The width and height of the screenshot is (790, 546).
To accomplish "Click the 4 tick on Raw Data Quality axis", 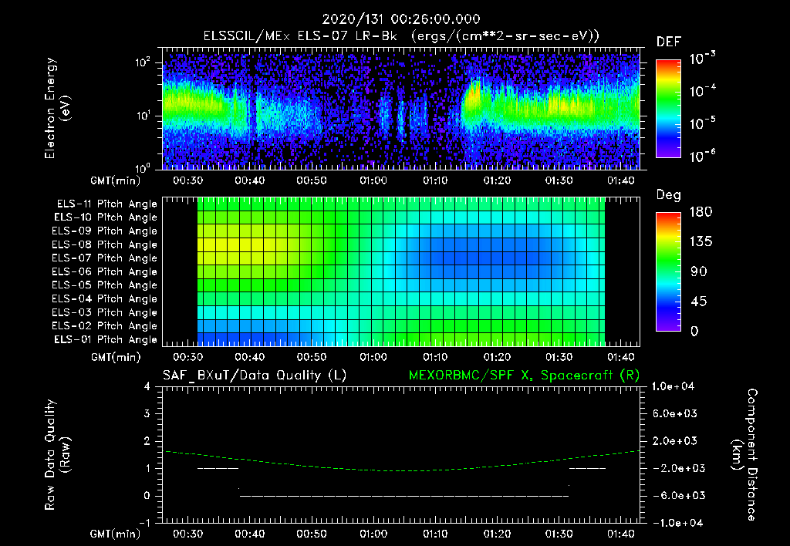I will tap(147, 387).
